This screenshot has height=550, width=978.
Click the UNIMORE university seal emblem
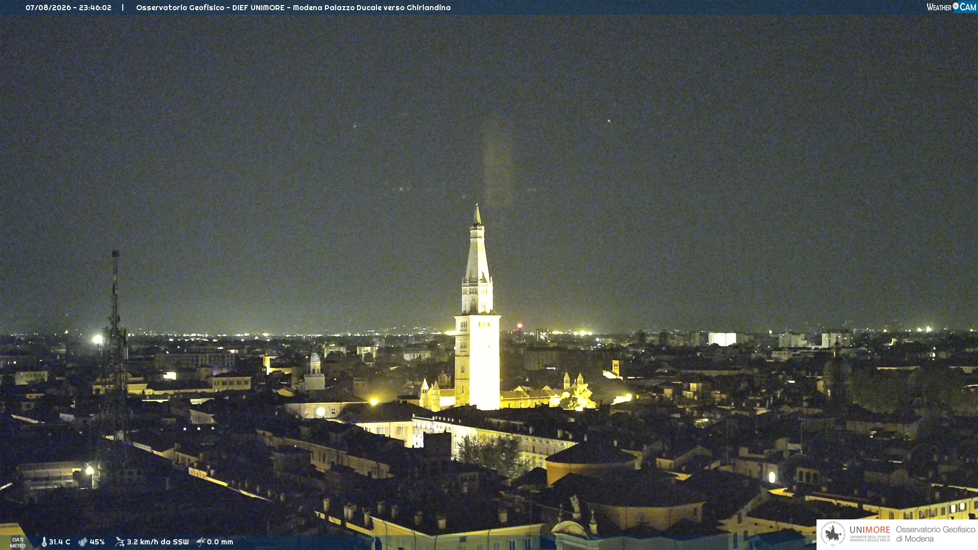tap(833, 534)
